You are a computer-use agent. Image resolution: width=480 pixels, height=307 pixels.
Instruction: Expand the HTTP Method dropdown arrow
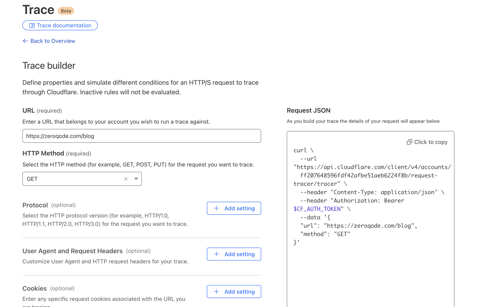(136, 179)
